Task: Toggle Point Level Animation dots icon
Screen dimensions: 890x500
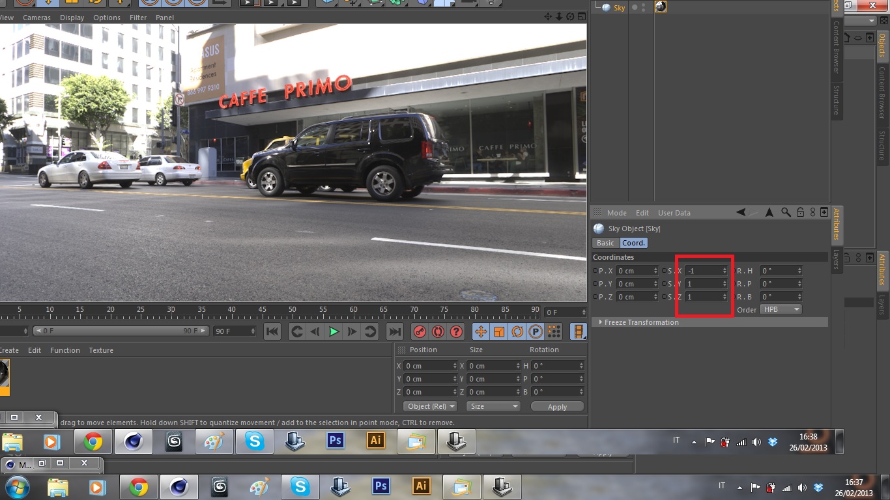Action: (554, 331)
